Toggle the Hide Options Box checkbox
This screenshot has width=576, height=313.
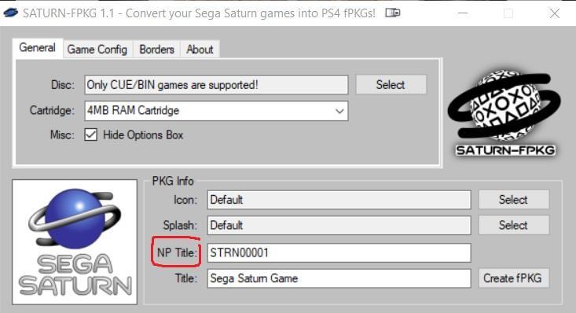click(x=90, y=134)
